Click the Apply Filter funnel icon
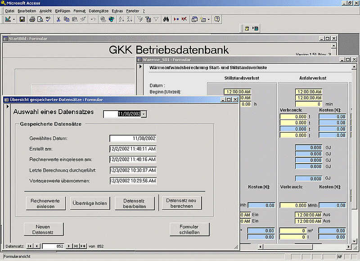The width and height of the screenshot is (360, 261). [156, 19]
